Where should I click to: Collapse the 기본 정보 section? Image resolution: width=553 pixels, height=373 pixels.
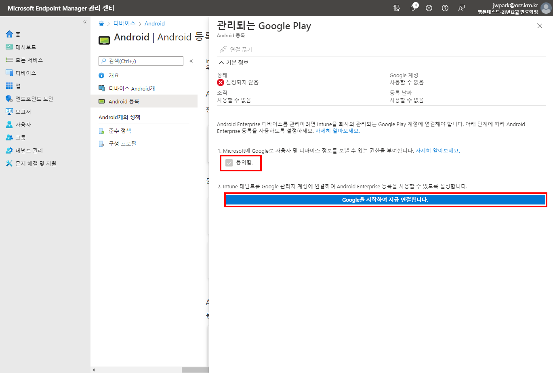click(233, 63)
